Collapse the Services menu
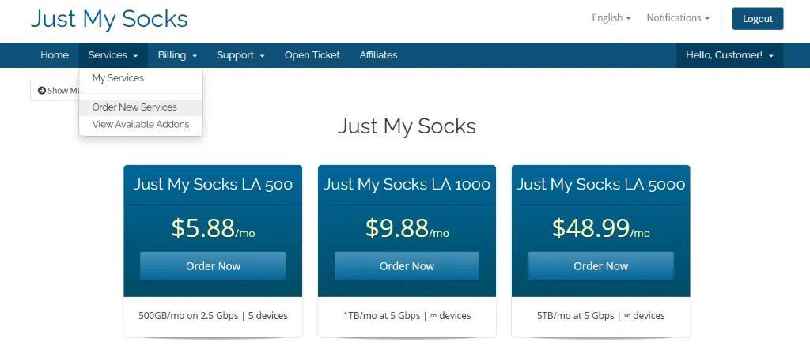810x353 pixels. 113,55
